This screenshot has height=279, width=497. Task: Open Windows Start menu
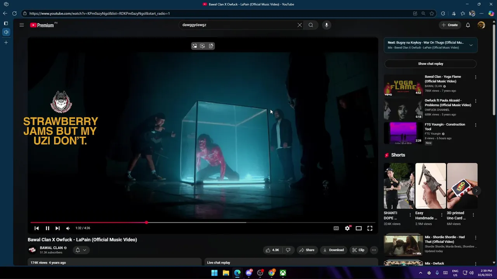click(x=214, y=273)
